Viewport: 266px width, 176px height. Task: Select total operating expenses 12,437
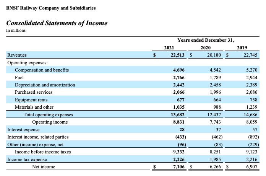(214, 115)
